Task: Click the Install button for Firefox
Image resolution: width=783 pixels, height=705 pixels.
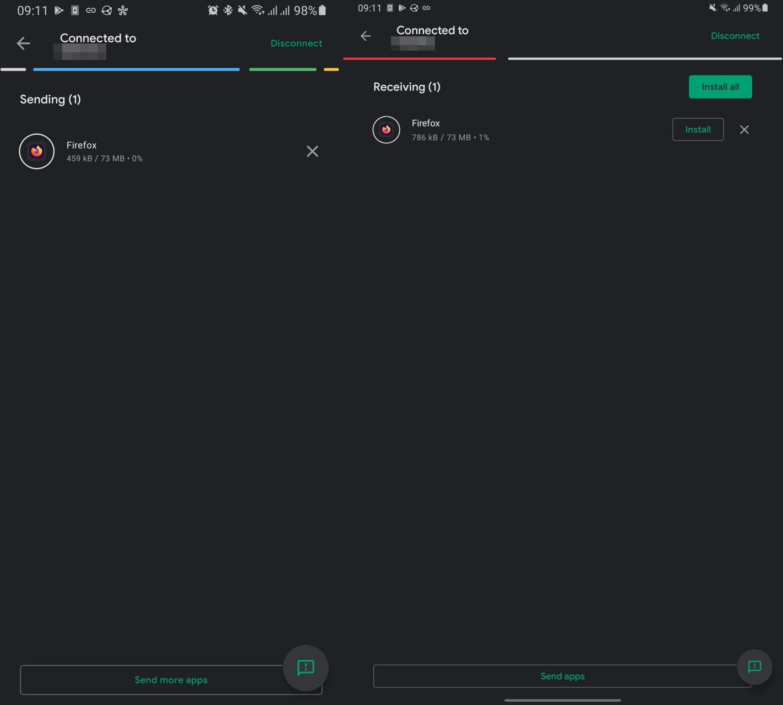Action: coord(698,130)
